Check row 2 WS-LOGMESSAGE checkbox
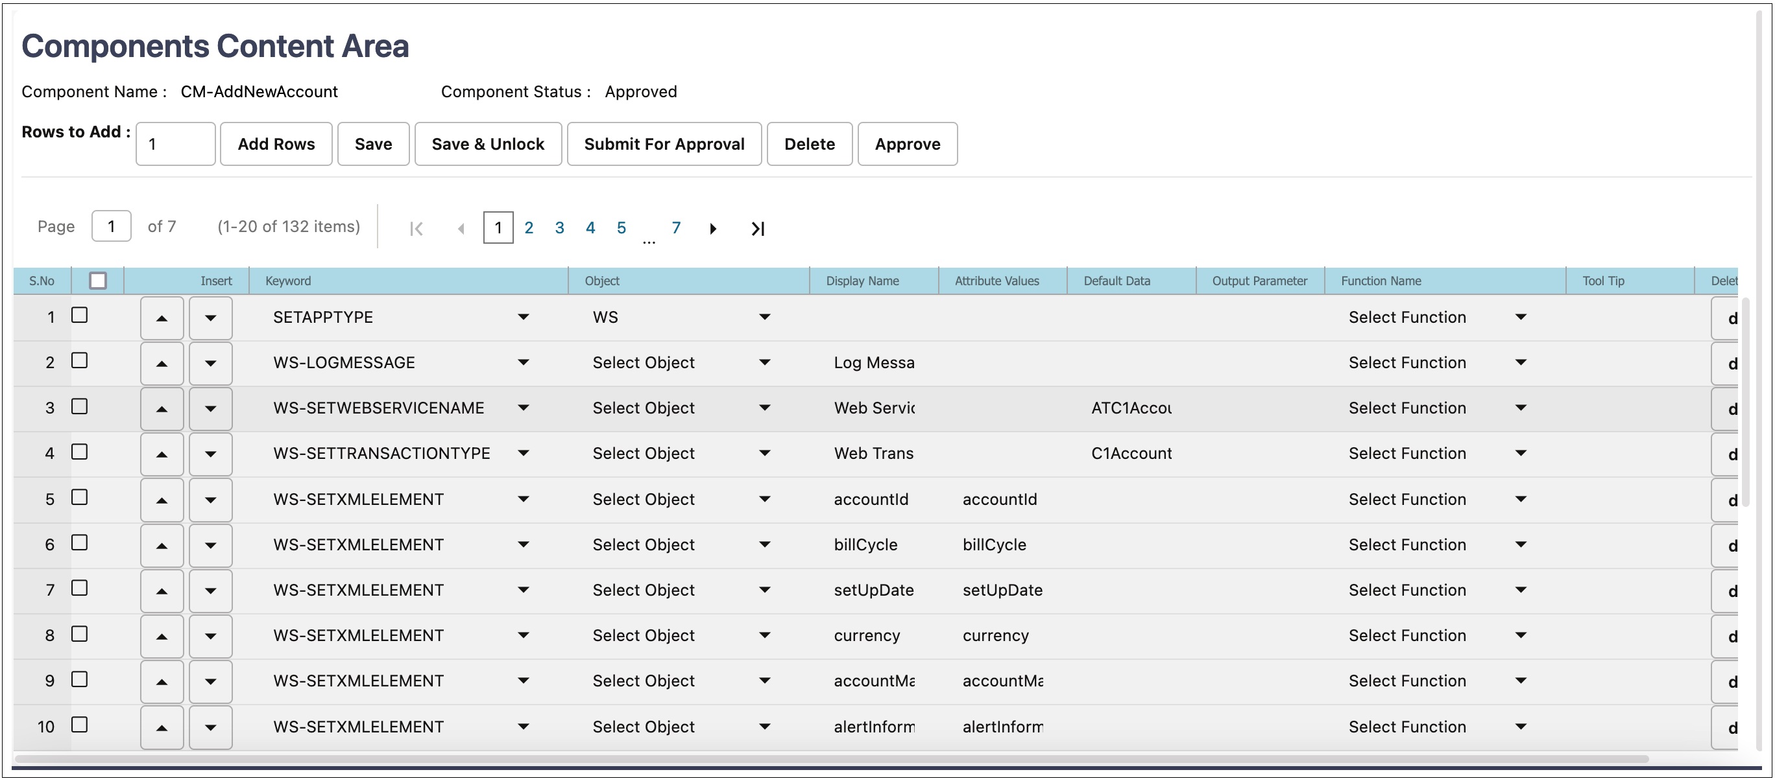1775x783 pixels. tap(80, 361)
